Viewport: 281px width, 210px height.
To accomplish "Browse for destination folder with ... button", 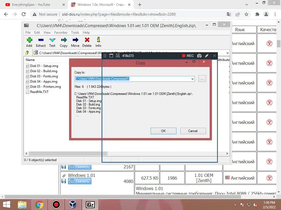I will pos(202,78).
